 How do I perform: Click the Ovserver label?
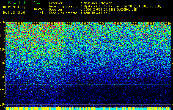[x=56, y=3]
